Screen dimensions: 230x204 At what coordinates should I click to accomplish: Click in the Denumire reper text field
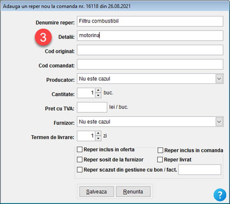(x=149, y=21)
